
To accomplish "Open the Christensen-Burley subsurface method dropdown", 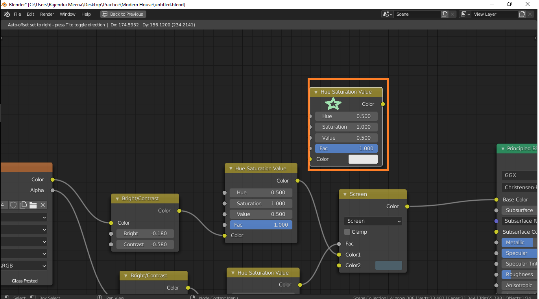I will click(519, 188).
